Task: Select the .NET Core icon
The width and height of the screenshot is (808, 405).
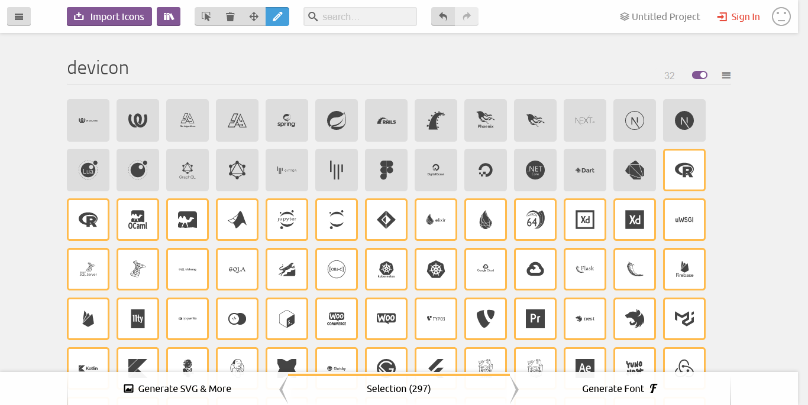Action: tap(535, 170)
